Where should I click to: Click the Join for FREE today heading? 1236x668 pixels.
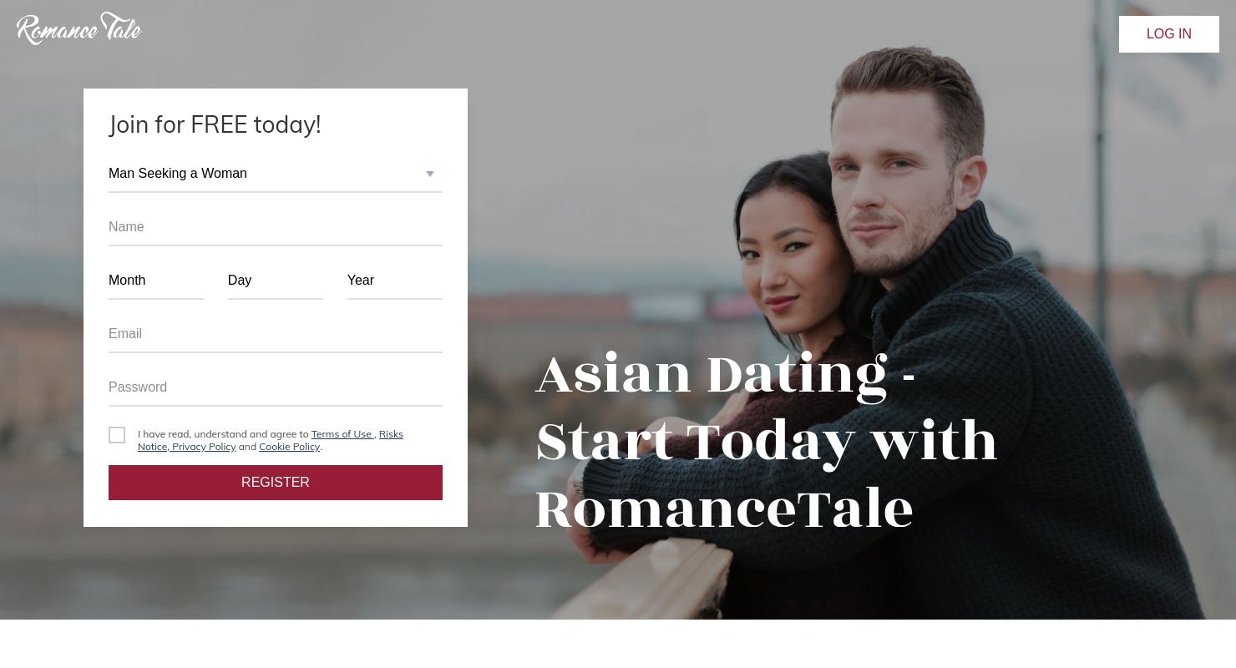point(215,124)
